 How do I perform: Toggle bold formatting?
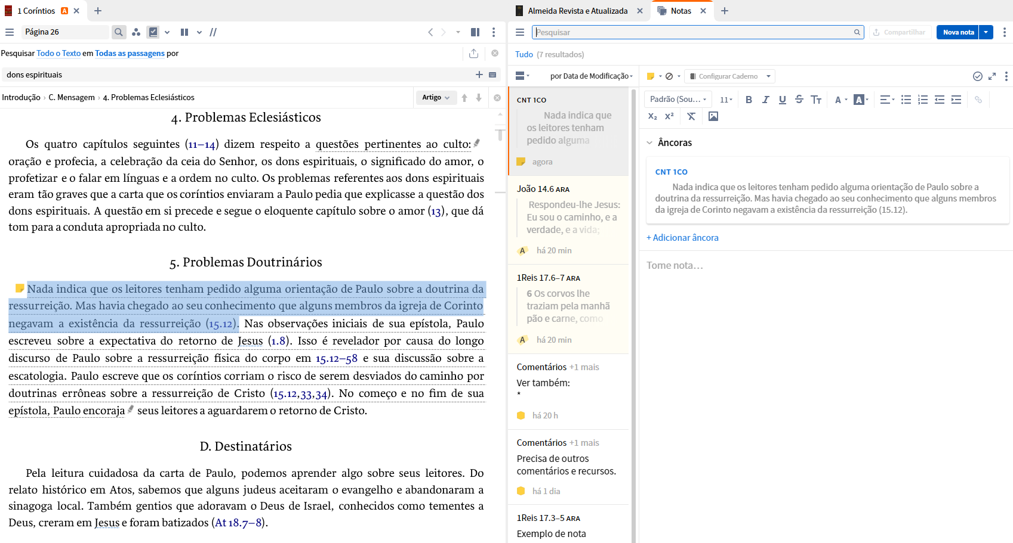749,100
